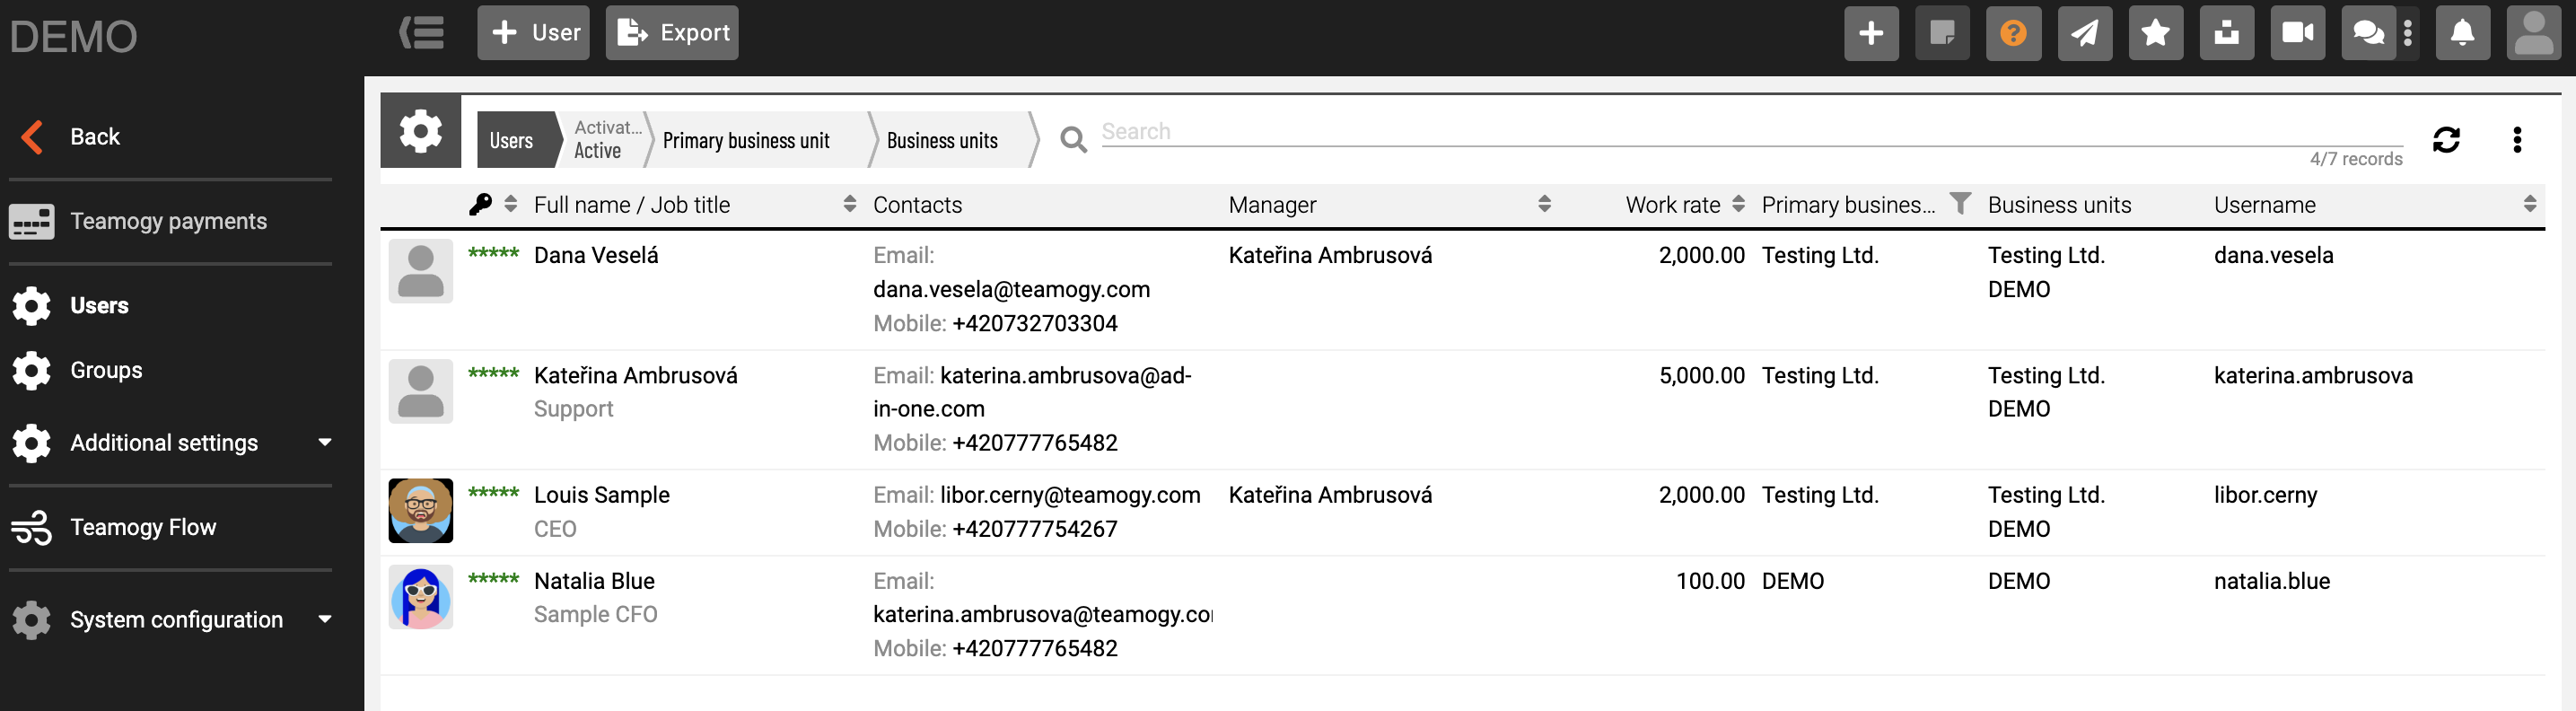Click the DEMO logo
2576x711 pixels.
coord(73,37)
